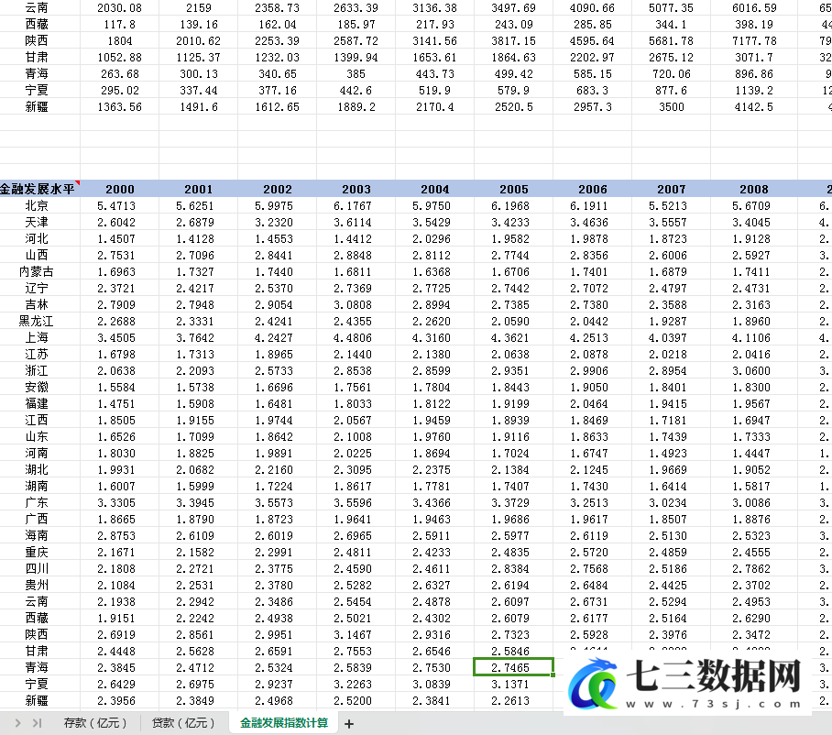Go to next sheet using arrow
This screenshot has height=735, width=832.
[18, 723]
